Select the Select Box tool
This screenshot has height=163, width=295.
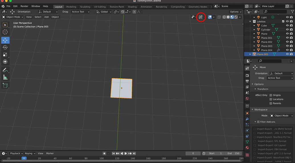click(5, 25)
